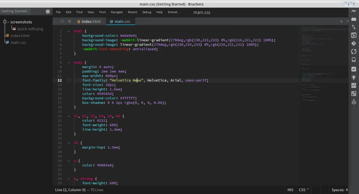Open the outline panel icon in right toolbar
Screen dimensions: 359x194
[x=354, y=35]
